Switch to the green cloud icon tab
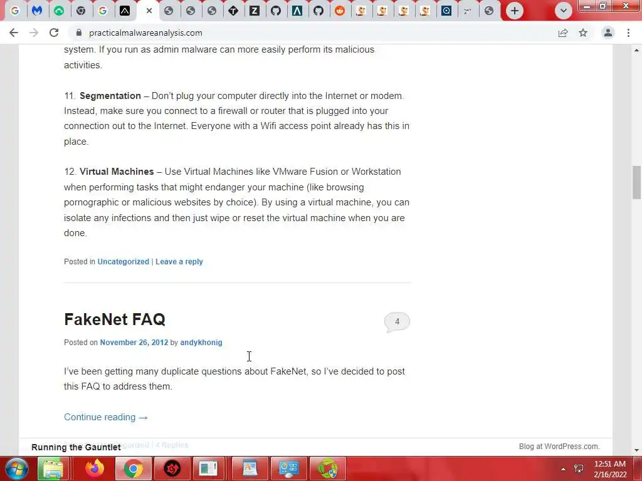The width and height of the screenshot is (642, 481). tap(59, 11)
